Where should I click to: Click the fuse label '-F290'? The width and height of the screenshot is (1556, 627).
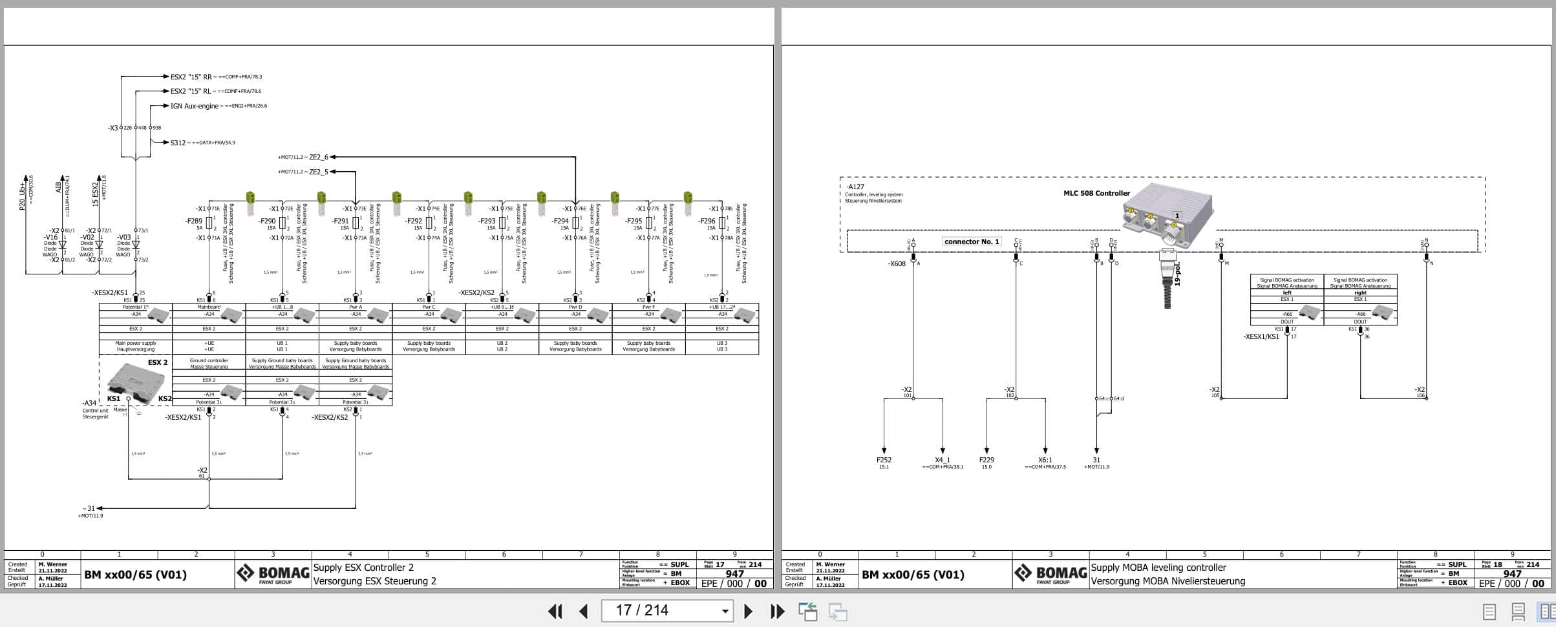pos(267,221)
